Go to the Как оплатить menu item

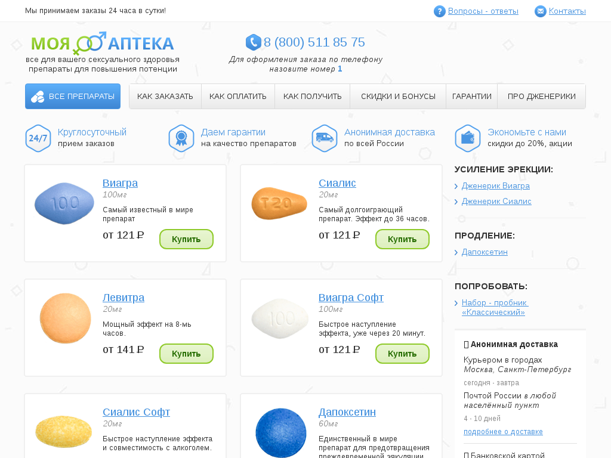coord(238,96)
